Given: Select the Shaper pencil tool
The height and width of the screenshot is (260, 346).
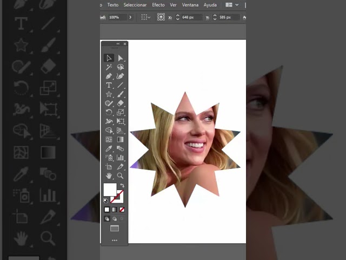Looking at the screenshot, I should pos(109,103).
